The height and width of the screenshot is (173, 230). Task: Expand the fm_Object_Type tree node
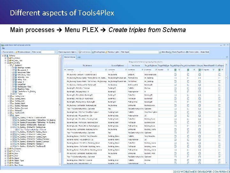[5, 161]
